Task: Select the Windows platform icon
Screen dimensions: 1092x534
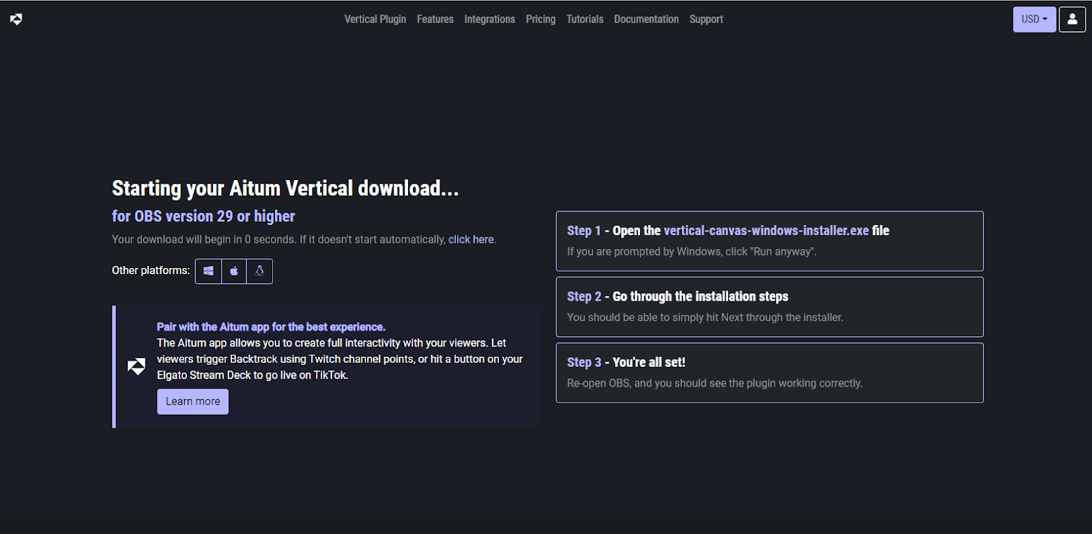Action: (x=208, y=271)
